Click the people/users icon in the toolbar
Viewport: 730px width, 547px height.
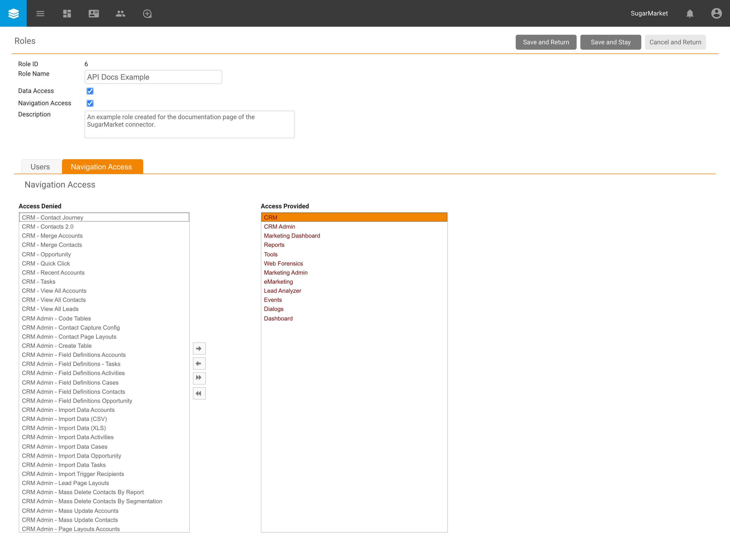point(121,13)
